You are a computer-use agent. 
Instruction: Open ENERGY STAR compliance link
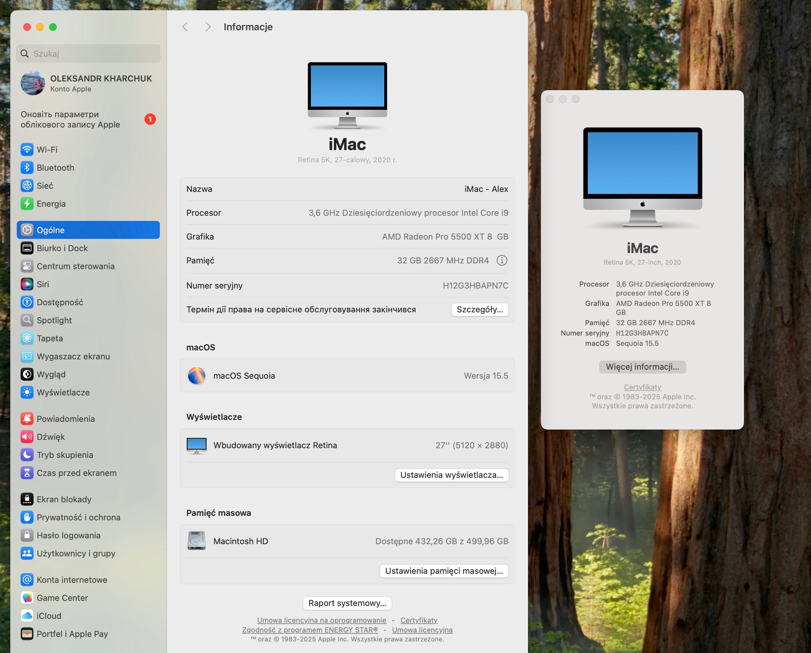pyautogui.click(x=310, y=630)
